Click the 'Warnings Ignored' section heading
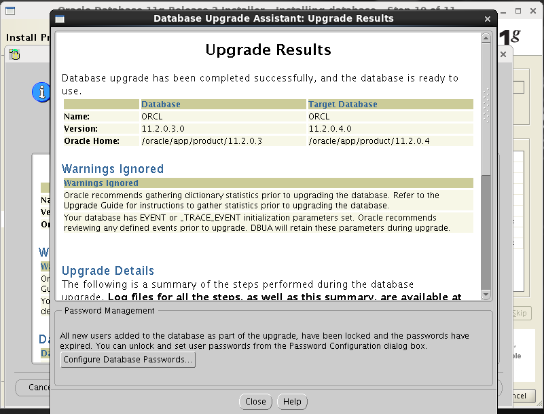 [113, 169]
